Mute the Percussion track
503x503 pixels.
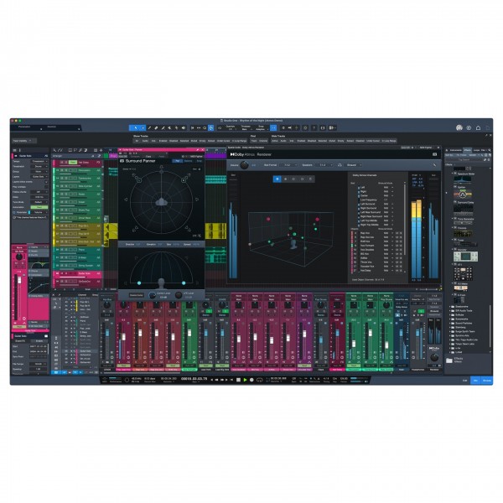point(62,170)
